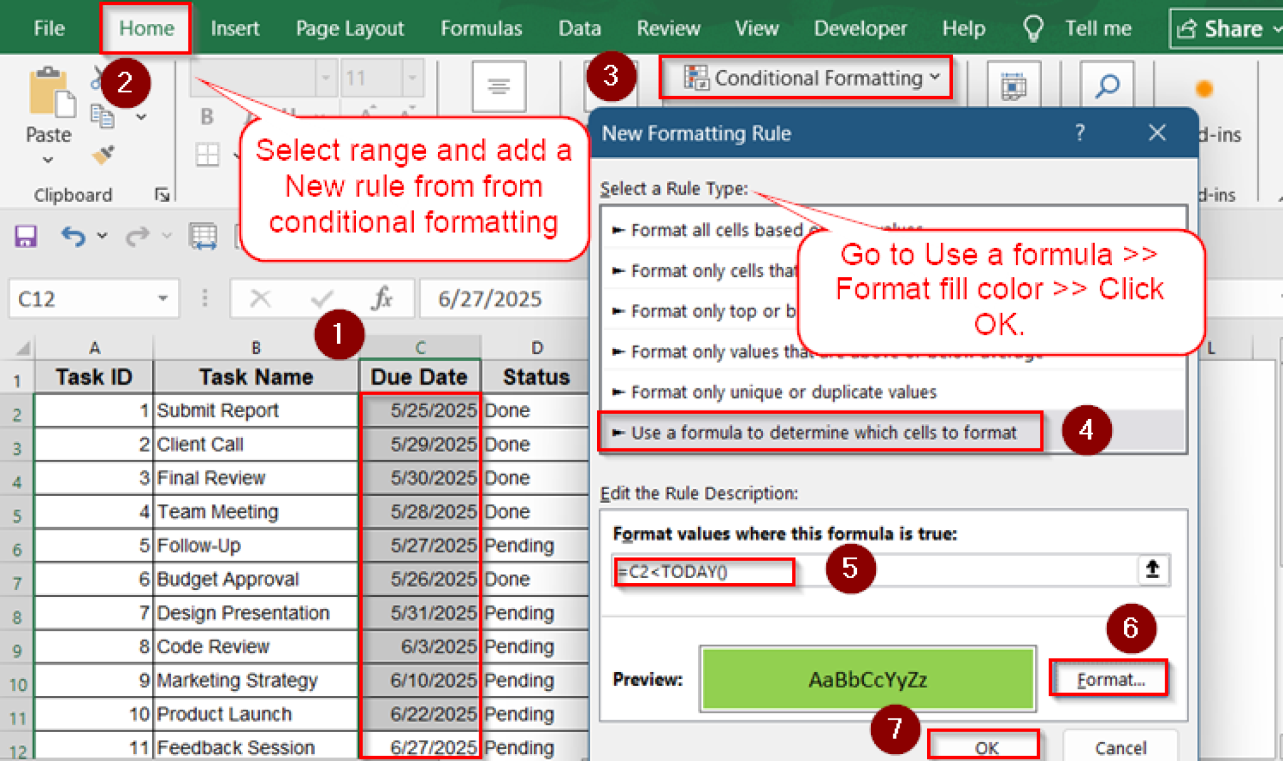Switch to the Formulas ribbon tab
The width and height of the screenshot is (1283, 761).
(x=480, y=28)
